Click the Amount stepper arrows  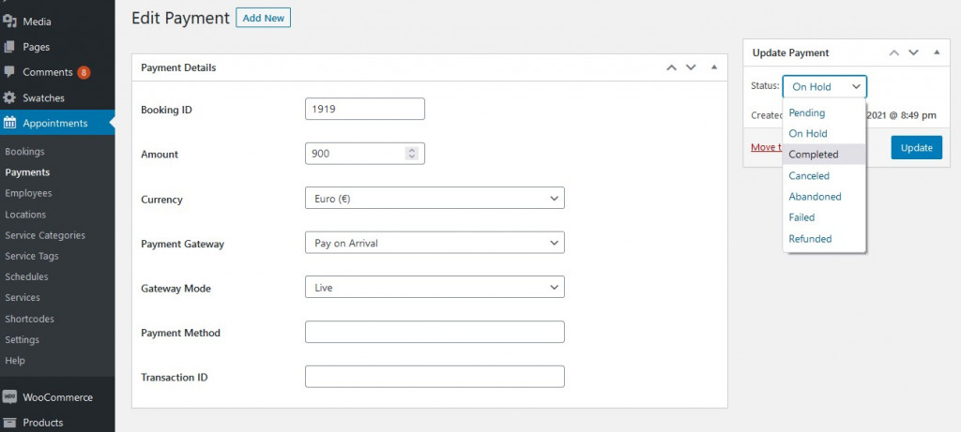tap(412, 154)
